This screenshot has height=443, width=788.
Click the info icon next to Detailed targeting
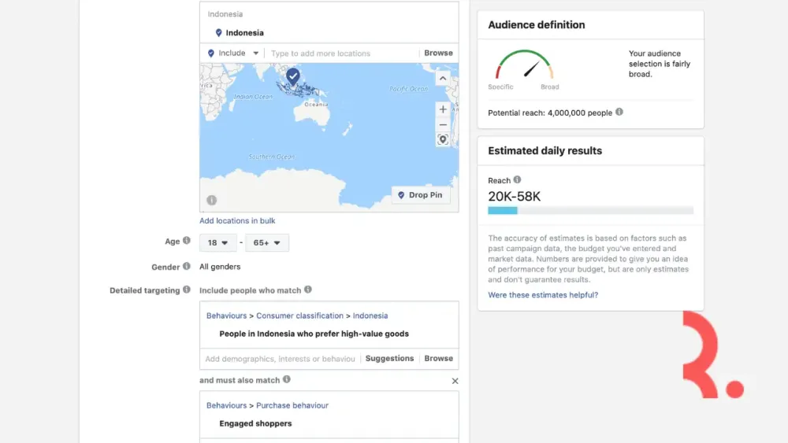(x=187, y=290)
